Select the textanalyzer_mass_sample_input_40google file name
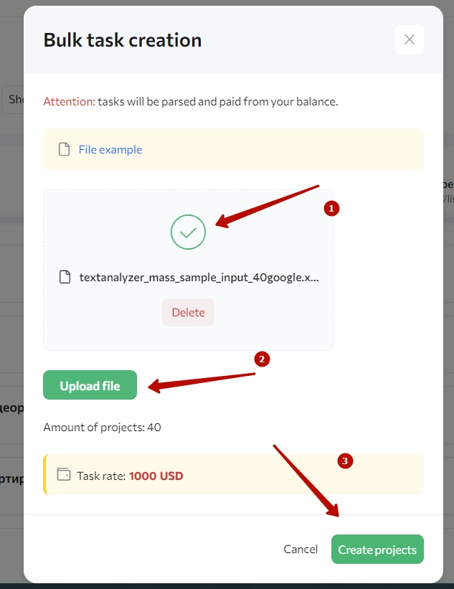 199,277
